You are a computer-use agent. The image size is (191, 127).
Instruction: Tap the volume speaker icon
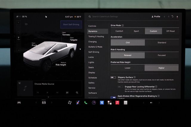tap(151, 103)
